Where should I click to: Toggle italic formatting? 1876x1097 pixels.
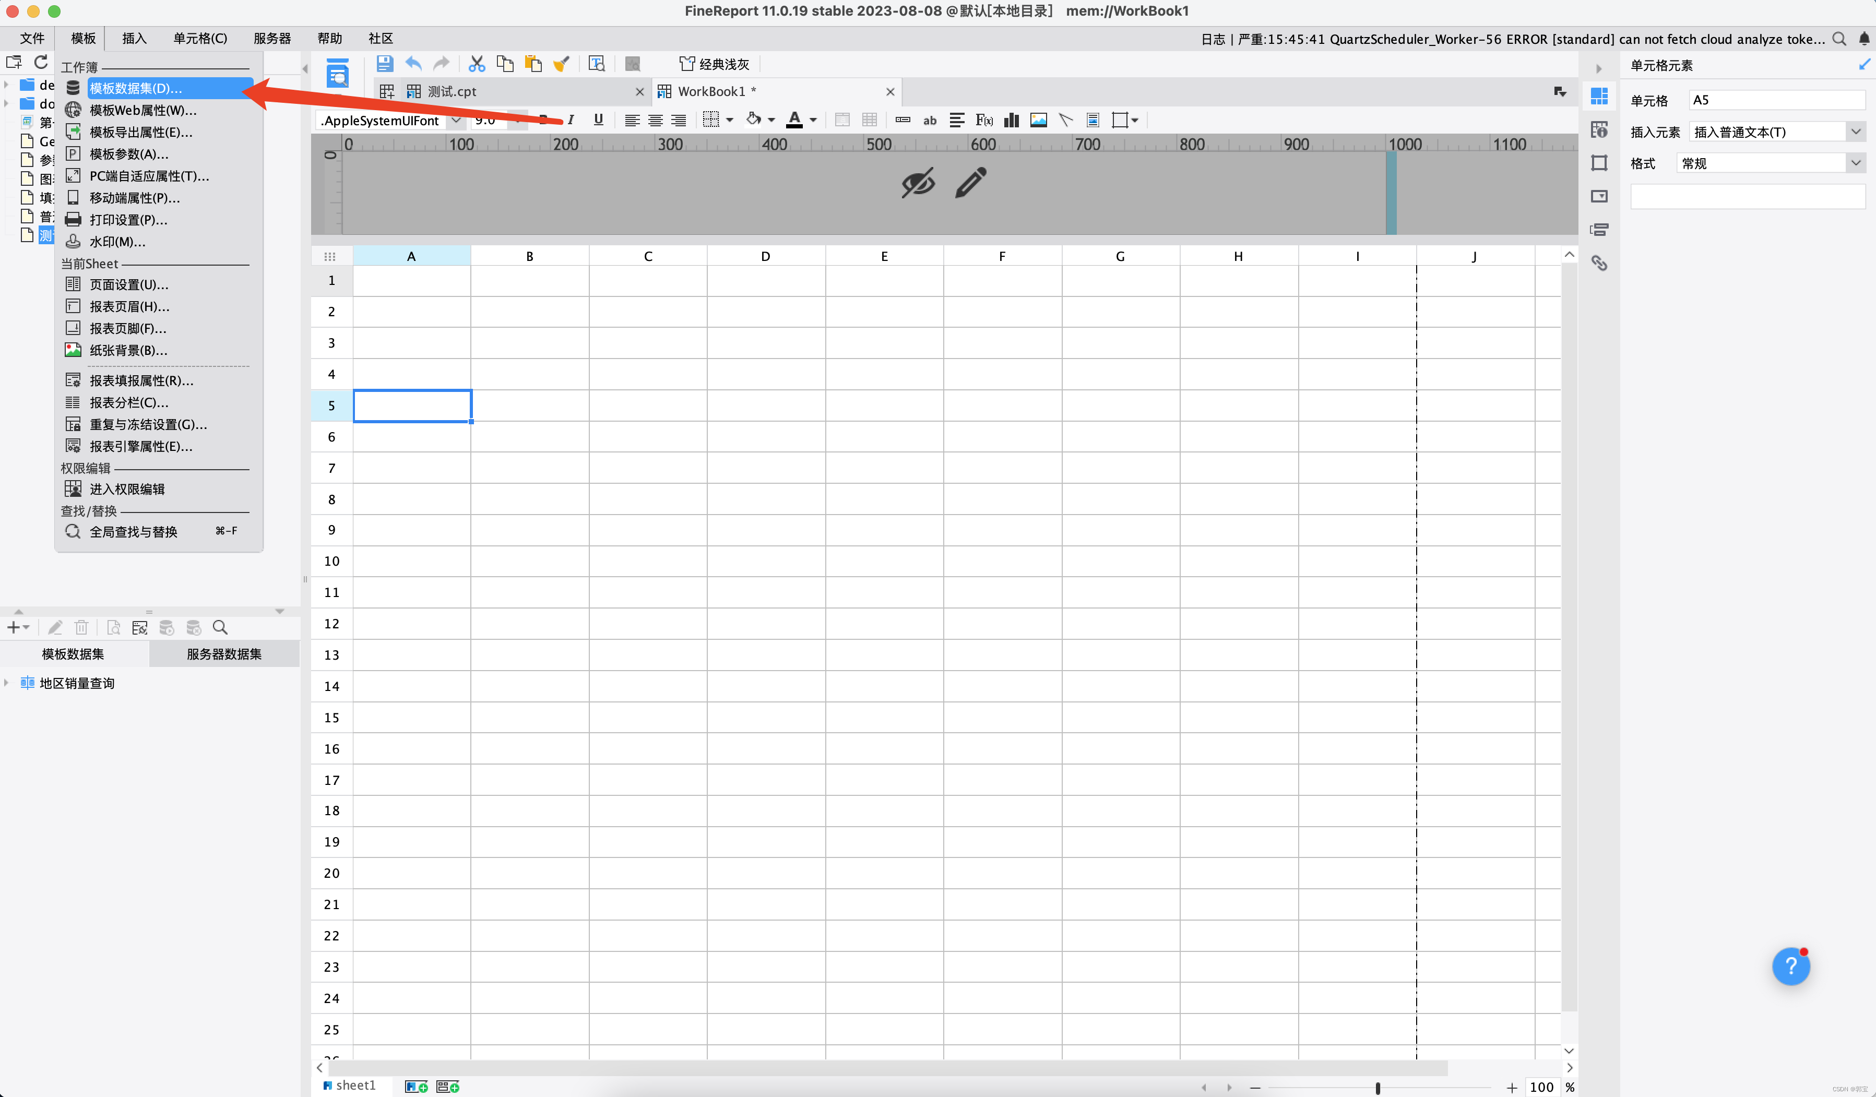click(571, 120)
